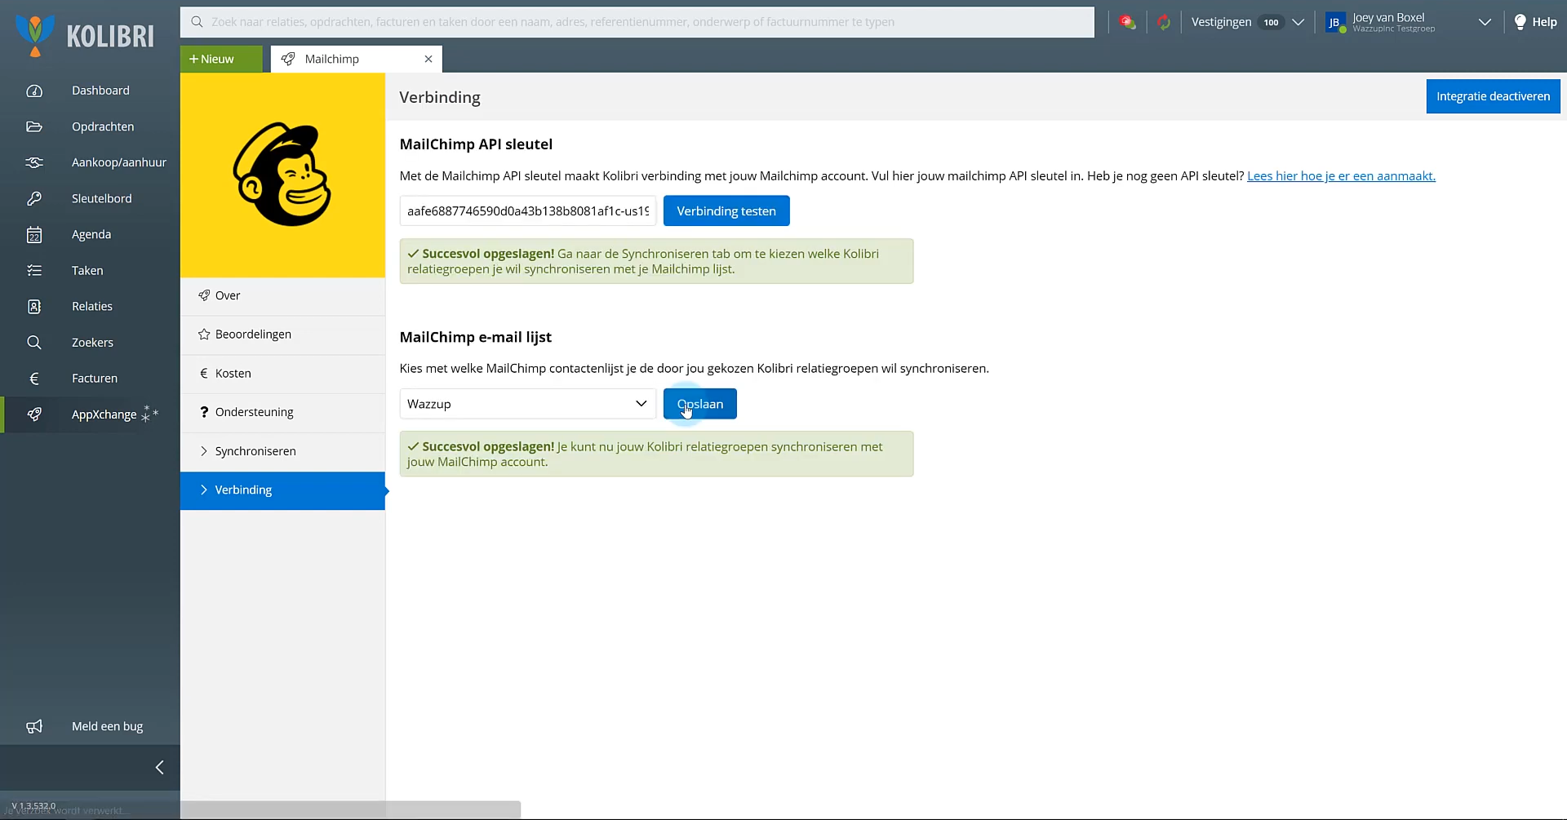Screen dimensions: 1567x820
Task: Open the Over section
Action: point(282,295)
